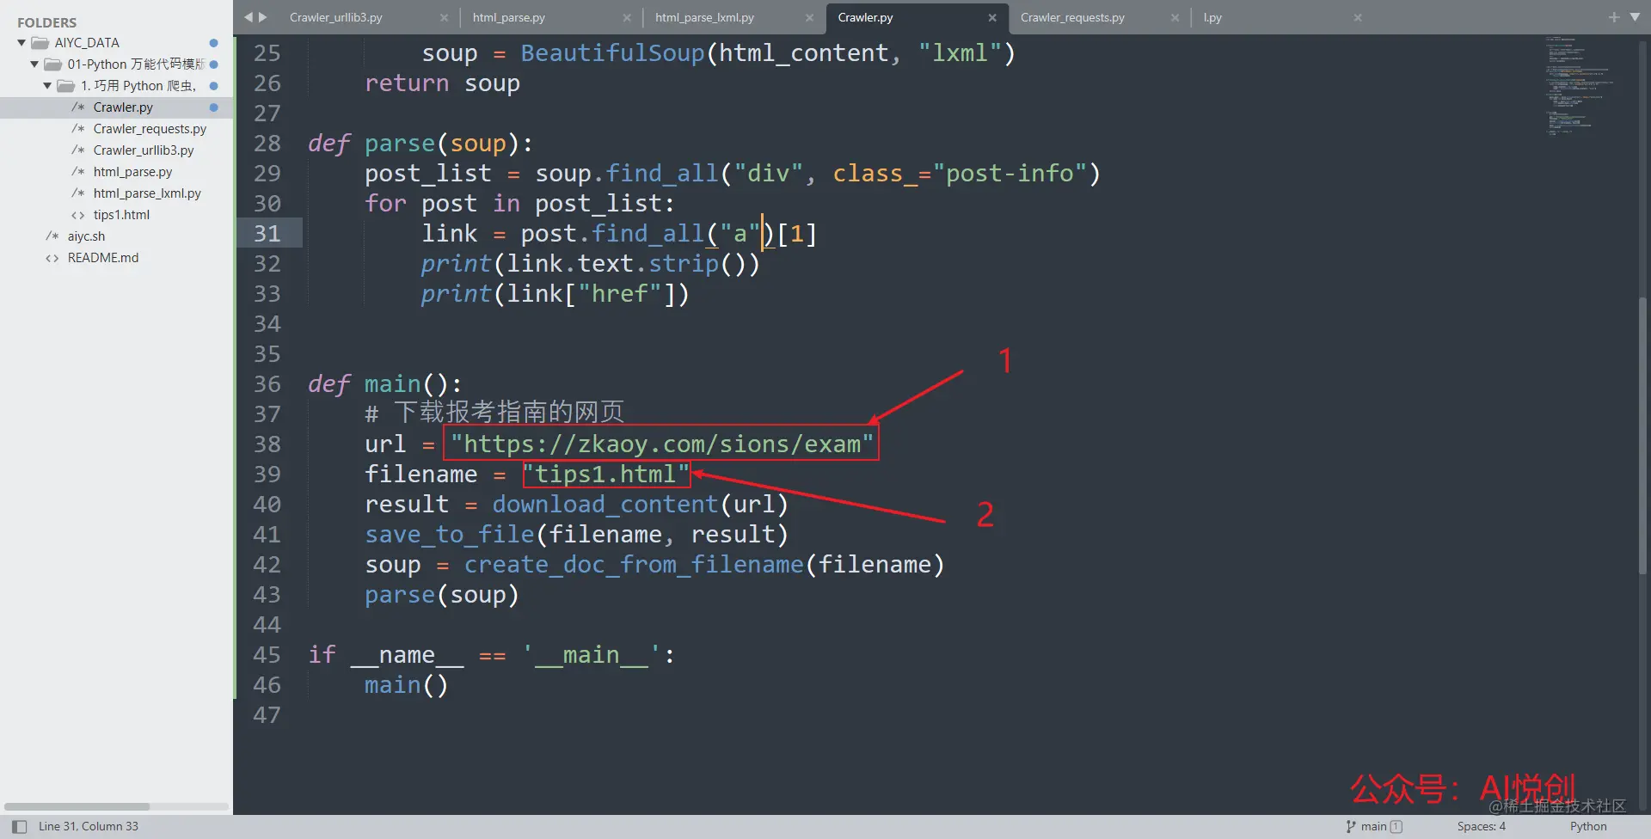
Task: Click '__main__' string on line 45
Action: [592, 655]
